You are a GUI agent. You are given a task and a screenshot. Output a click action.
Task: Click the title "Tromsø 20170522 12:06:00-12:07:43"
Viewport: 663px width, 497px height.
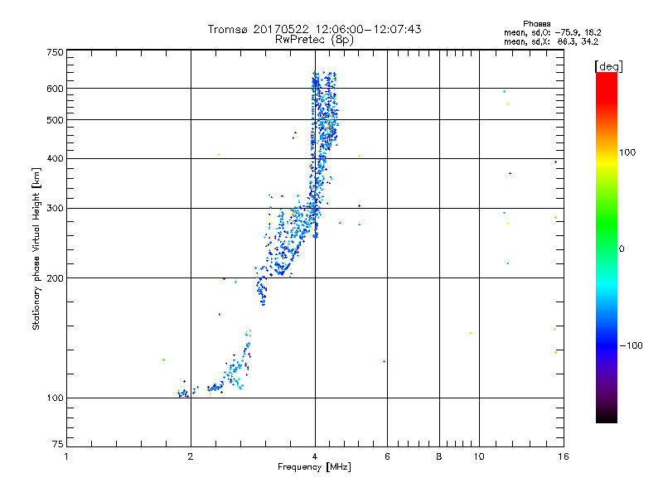[x=314, y=29]
